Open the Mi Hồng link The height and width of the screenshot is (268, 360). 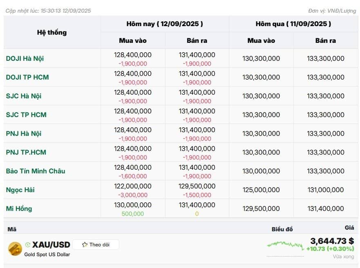point(19,208)
